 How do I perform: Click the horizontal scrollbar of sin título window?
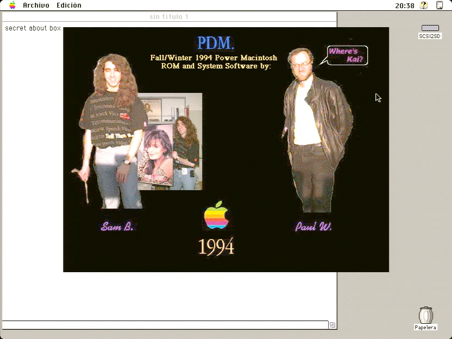click(x=165, y=325)
